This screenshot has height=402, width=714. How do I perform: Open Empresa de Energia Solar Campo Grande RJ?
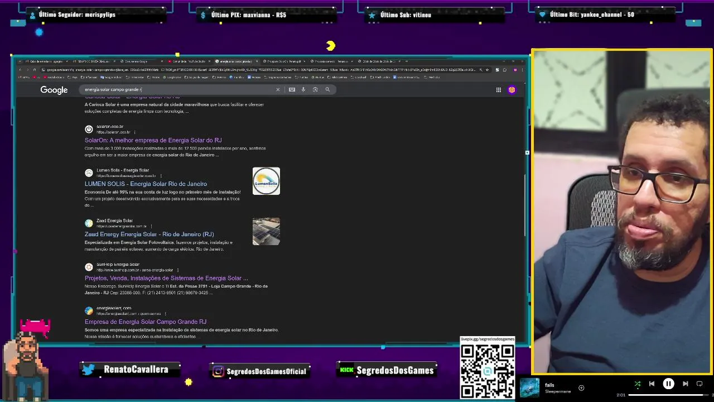146,322
